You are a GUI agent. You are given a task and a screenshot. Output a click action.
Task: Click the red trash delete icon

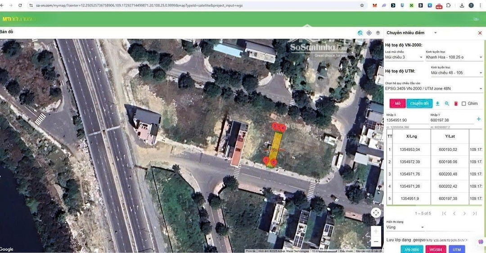pos(456,104)
